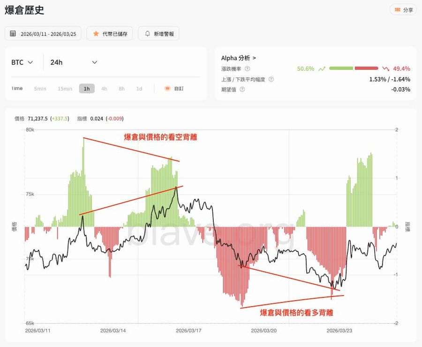422x347 pixels.
Task: Open the calendar icon for date range
Action: [x=13, y=33]
